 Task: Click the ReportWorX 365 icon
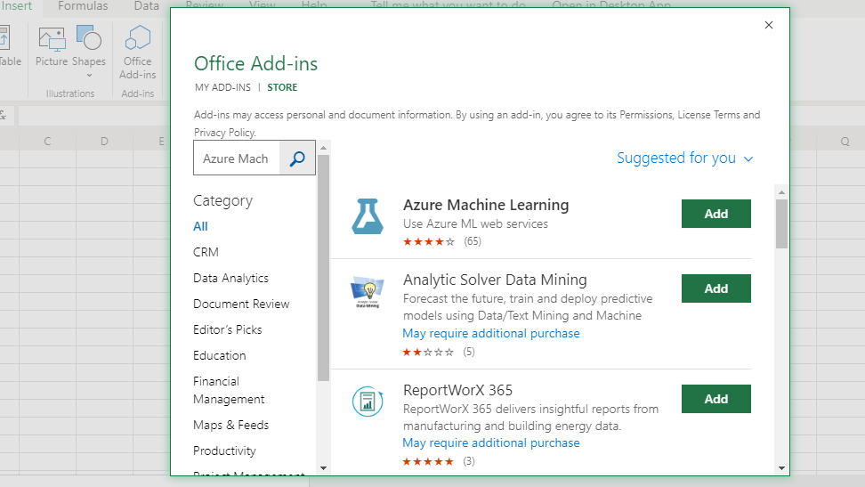[368, 402]
